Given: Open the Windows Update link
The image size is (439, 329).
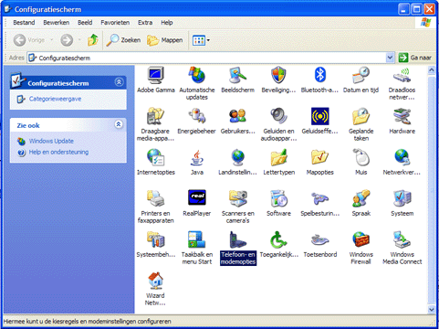Looking at the screenshot, I should 51,141.
